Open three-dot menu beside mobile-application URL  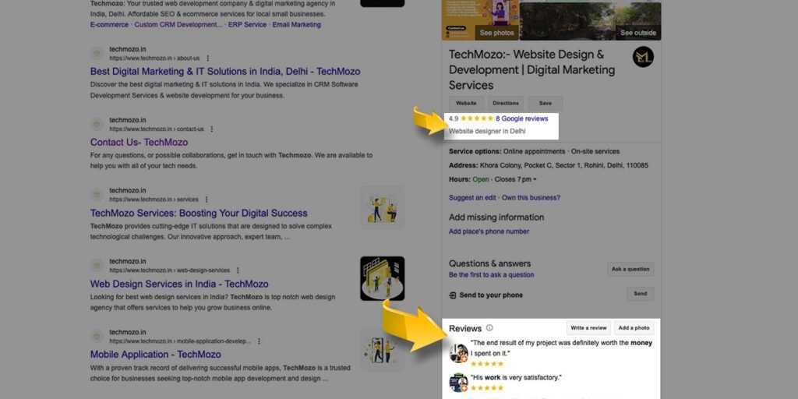click(x=259, y=341)
